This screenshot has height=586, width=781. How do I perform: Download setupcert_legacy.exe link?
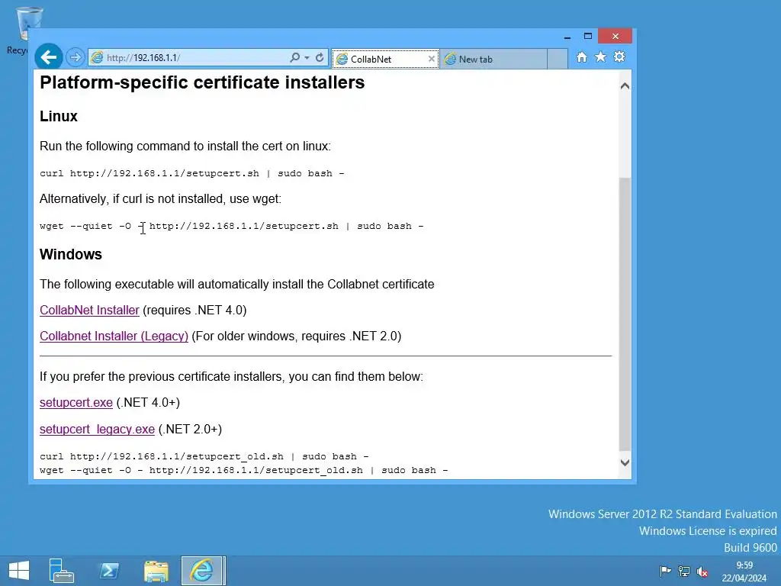coord(97,429)
